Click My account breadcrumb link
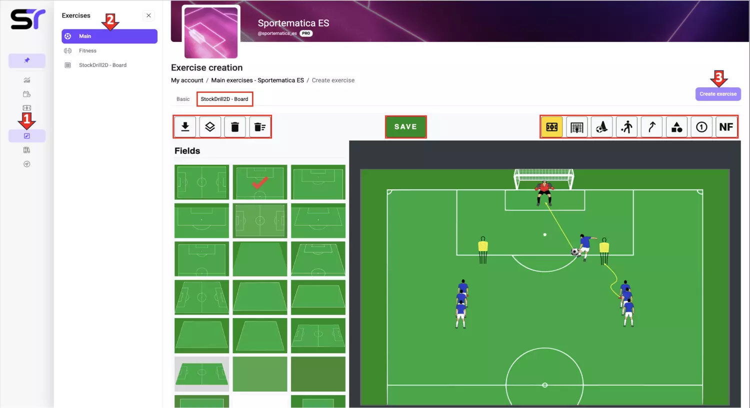 187,80
